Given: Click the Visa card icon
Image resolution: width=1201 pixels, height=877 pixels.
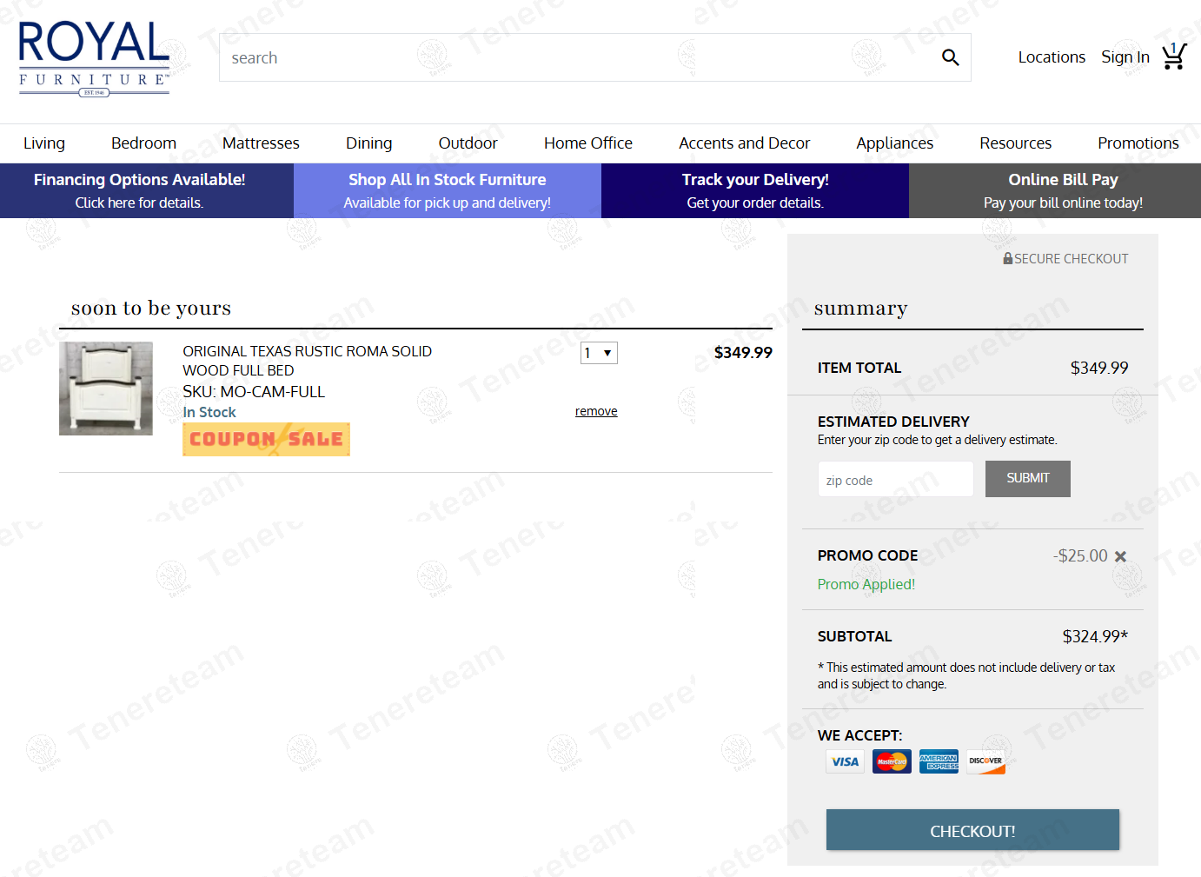Looking at the screenshot, I should [x=845, y=761].
